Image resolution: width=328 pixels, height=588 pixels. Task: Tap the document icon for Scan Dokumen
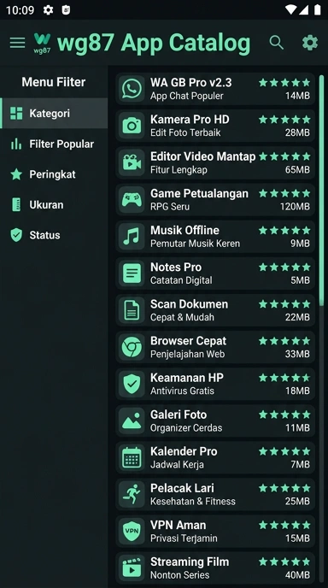pos(132,310)
